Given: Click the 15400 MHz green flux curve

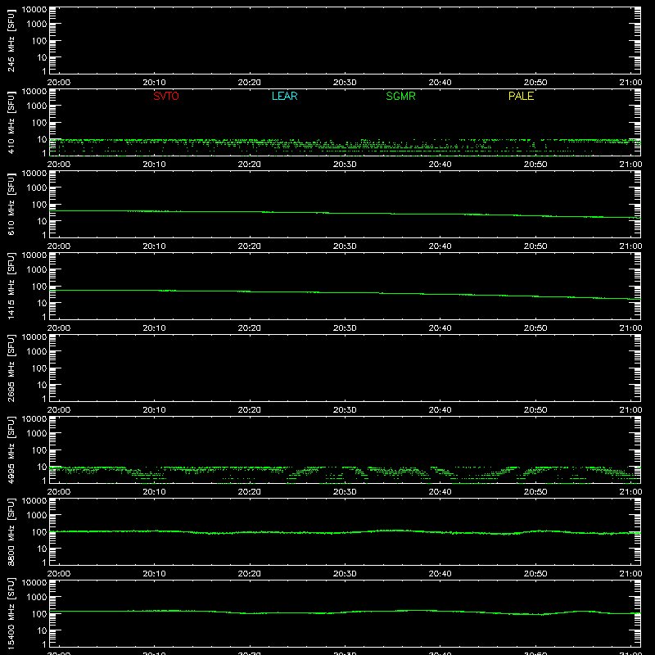Looking at the screenshot, I should pos(345,612).
